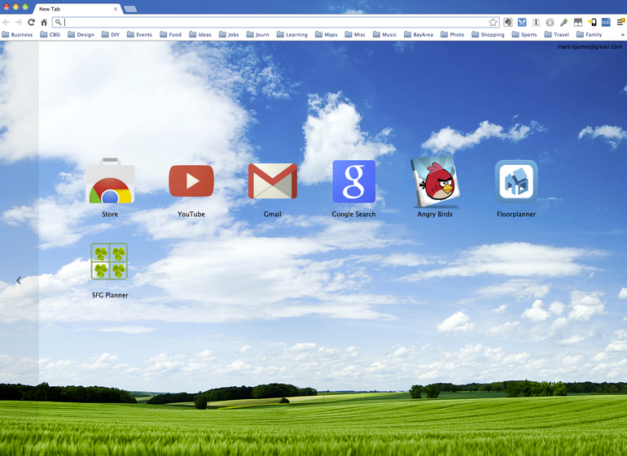Click the send-to-phone extension icon

(x=592, y=23)
